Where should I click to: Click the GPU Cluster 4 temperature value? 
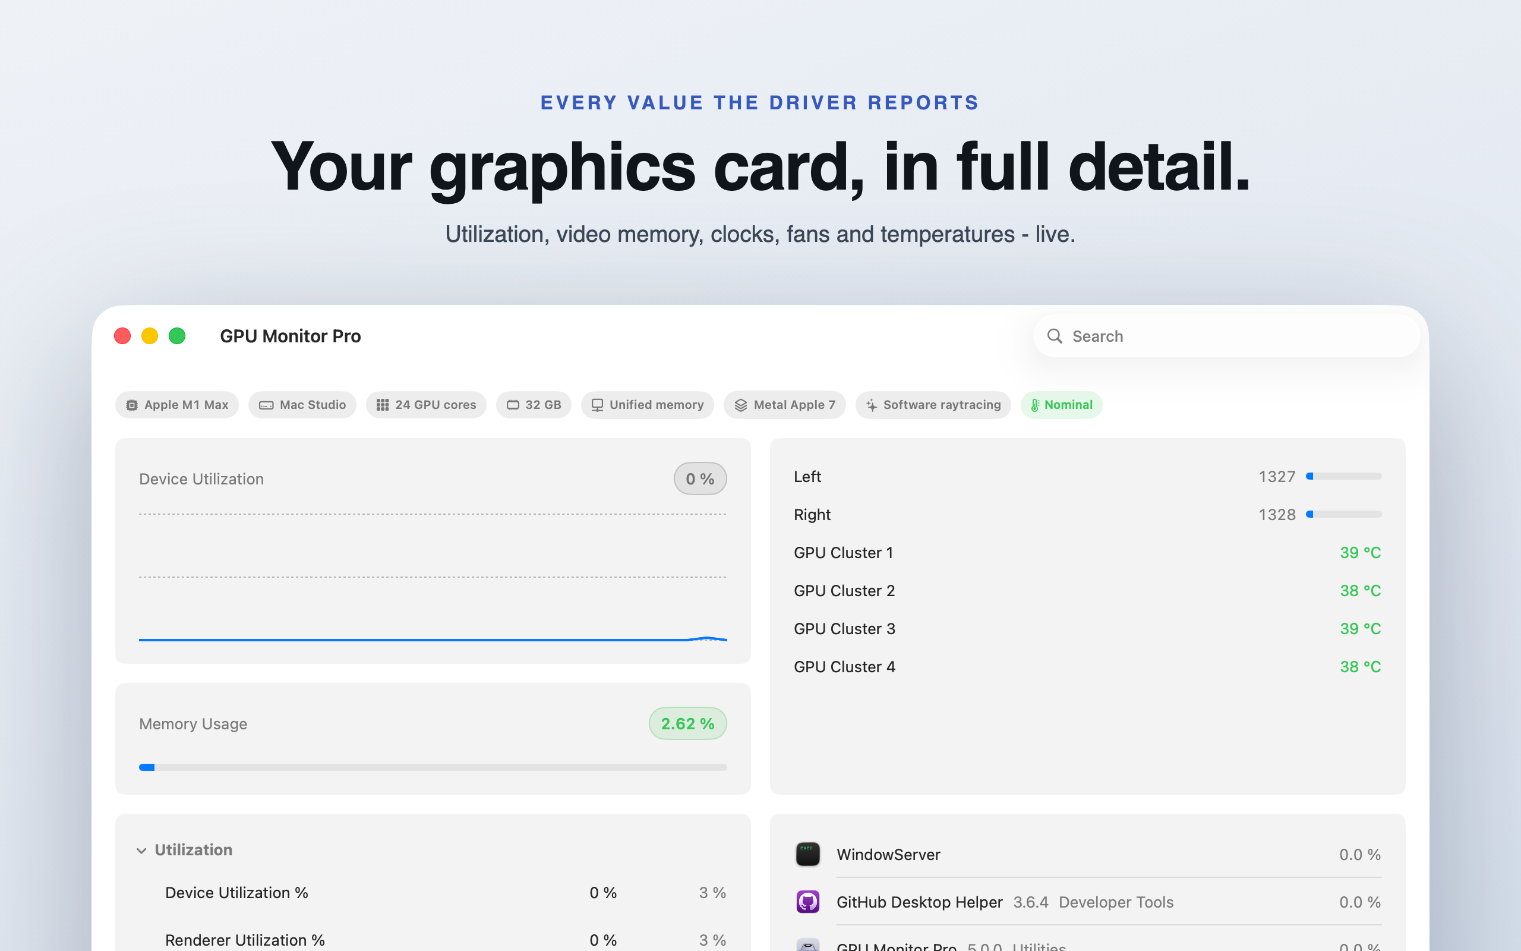coord(1360,667)
